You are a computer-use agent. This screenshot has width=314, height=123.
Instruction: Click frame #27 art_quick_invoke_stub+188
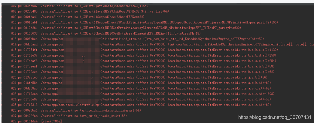(69, 116)
